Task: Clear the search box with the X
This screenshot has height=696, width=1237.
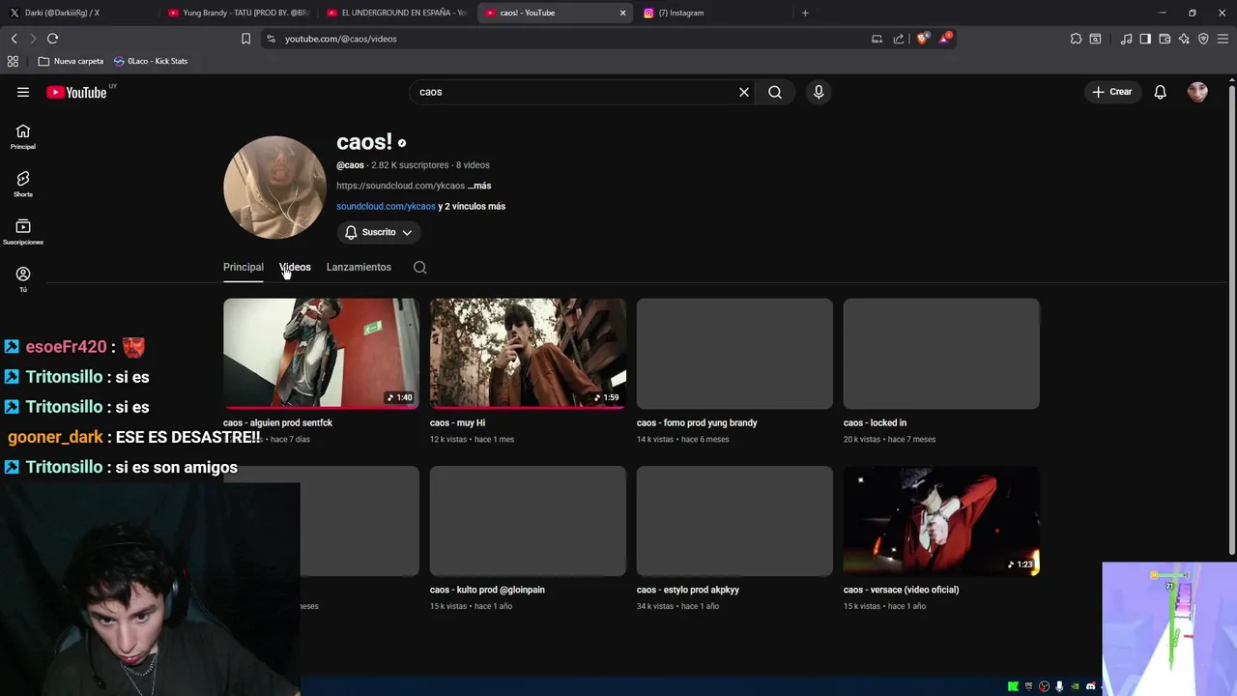Action: point(744,92)
